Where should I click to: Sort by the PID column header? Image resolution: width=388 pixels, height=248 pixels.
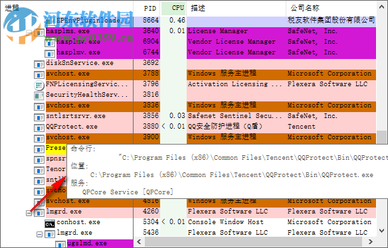(x=147, y=8)
